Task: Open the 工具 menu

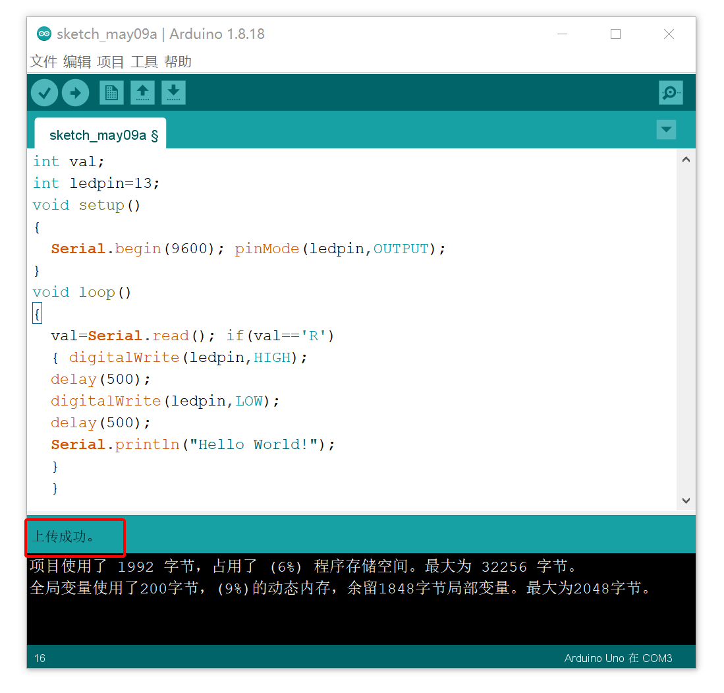Action: pos(143,61)
